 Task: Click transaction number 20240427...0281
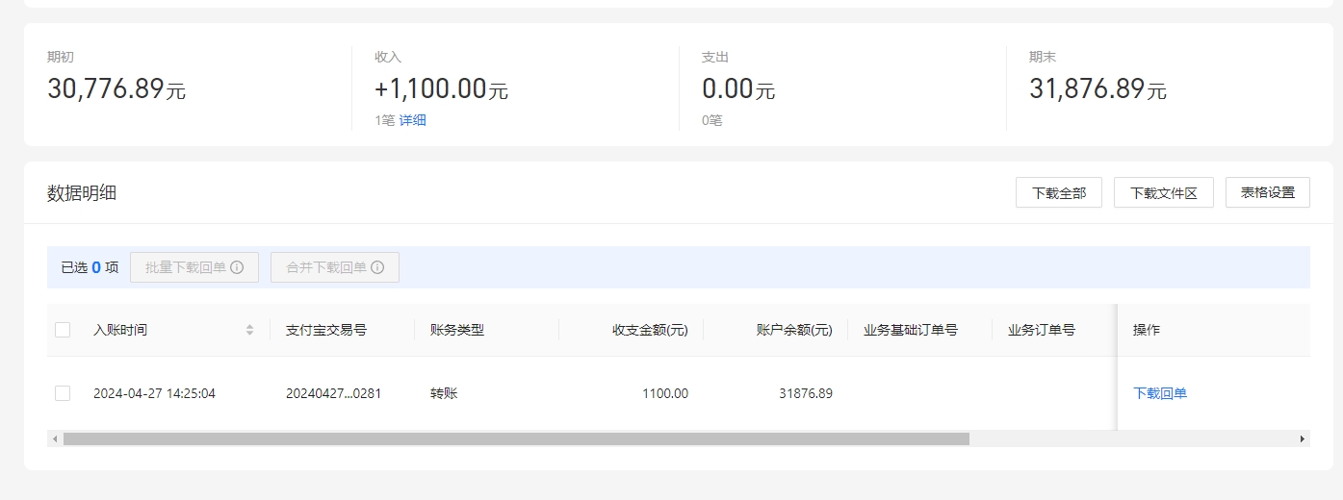334,393
